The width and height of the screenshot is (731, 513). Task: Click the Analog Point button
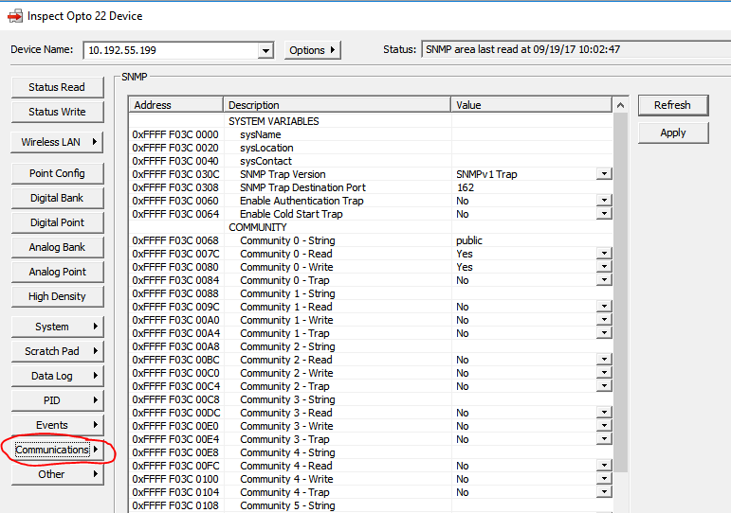[x=57, y=272]
